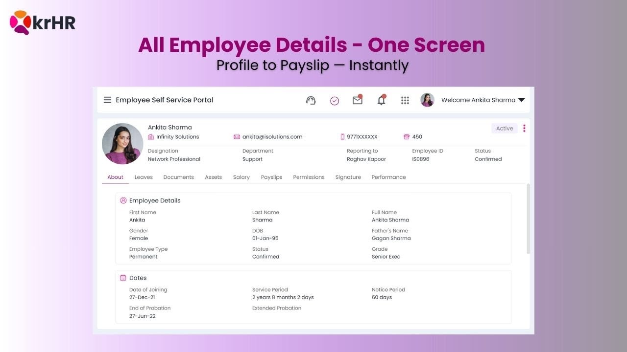The width and height of the screenshot is (627, 352).
Task: Click Service Period 2 years 8 months 2 days
Action: tap(283, 297)
